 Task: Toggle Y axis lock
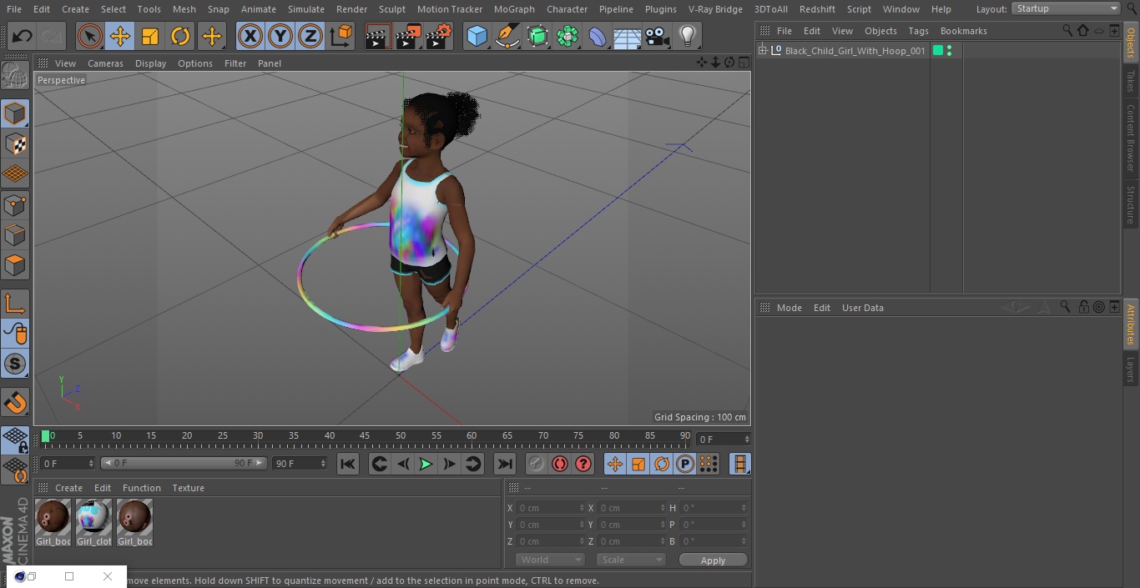point(280,37)
